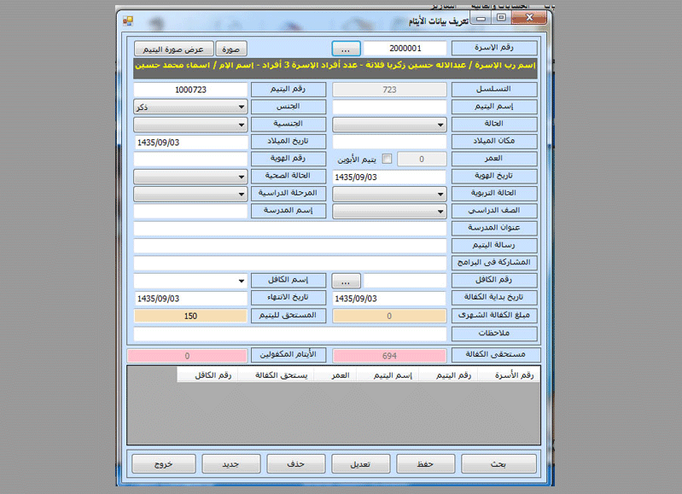Click the مكان الميلاد input field
The width and height of the screenshot is (682, 494).
tap(389, 142)
